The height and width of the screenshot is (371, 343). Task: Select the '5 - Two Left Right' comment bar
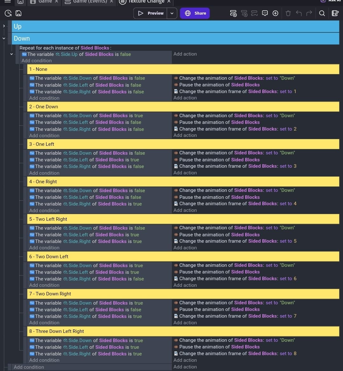[183, 219]
